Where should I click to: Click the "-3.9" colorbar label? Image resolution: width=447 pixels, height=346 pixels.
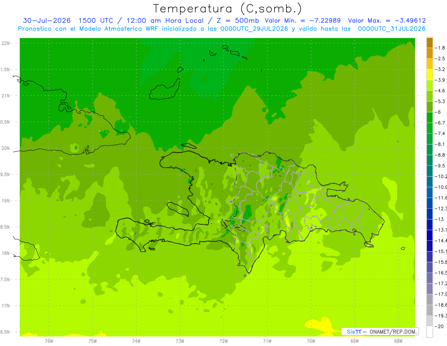[x=440, y=80]
